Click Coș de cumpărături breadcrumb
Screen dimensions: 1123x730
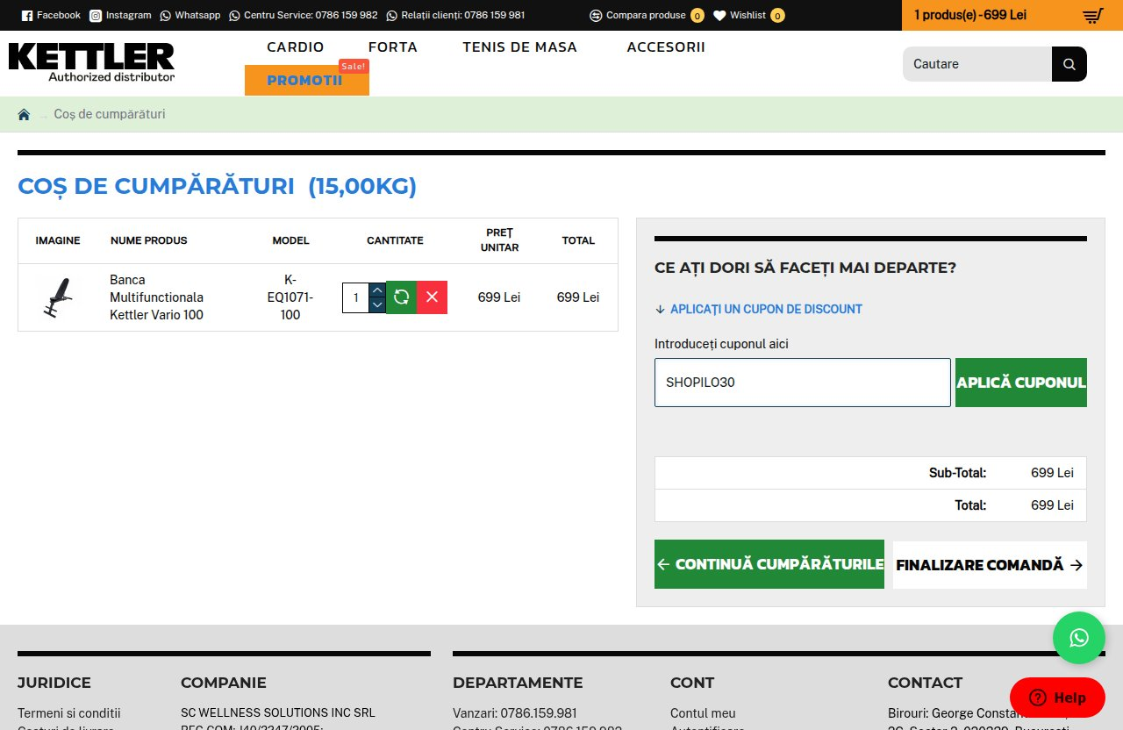[110, 114]
